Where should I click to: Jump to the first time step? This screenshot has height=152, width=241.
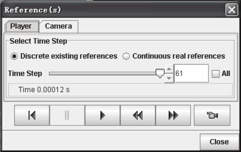32,115
